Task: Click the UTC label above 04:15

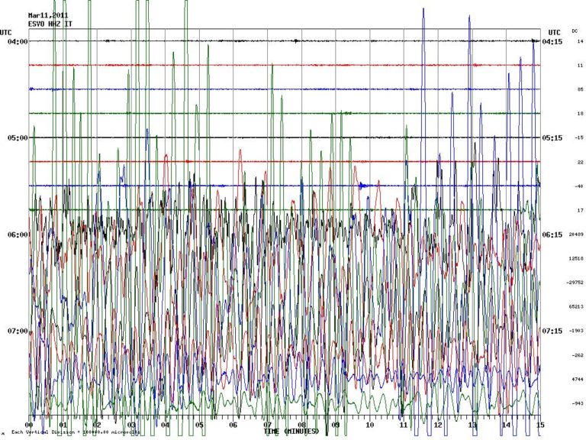Action: pos(554,33)
